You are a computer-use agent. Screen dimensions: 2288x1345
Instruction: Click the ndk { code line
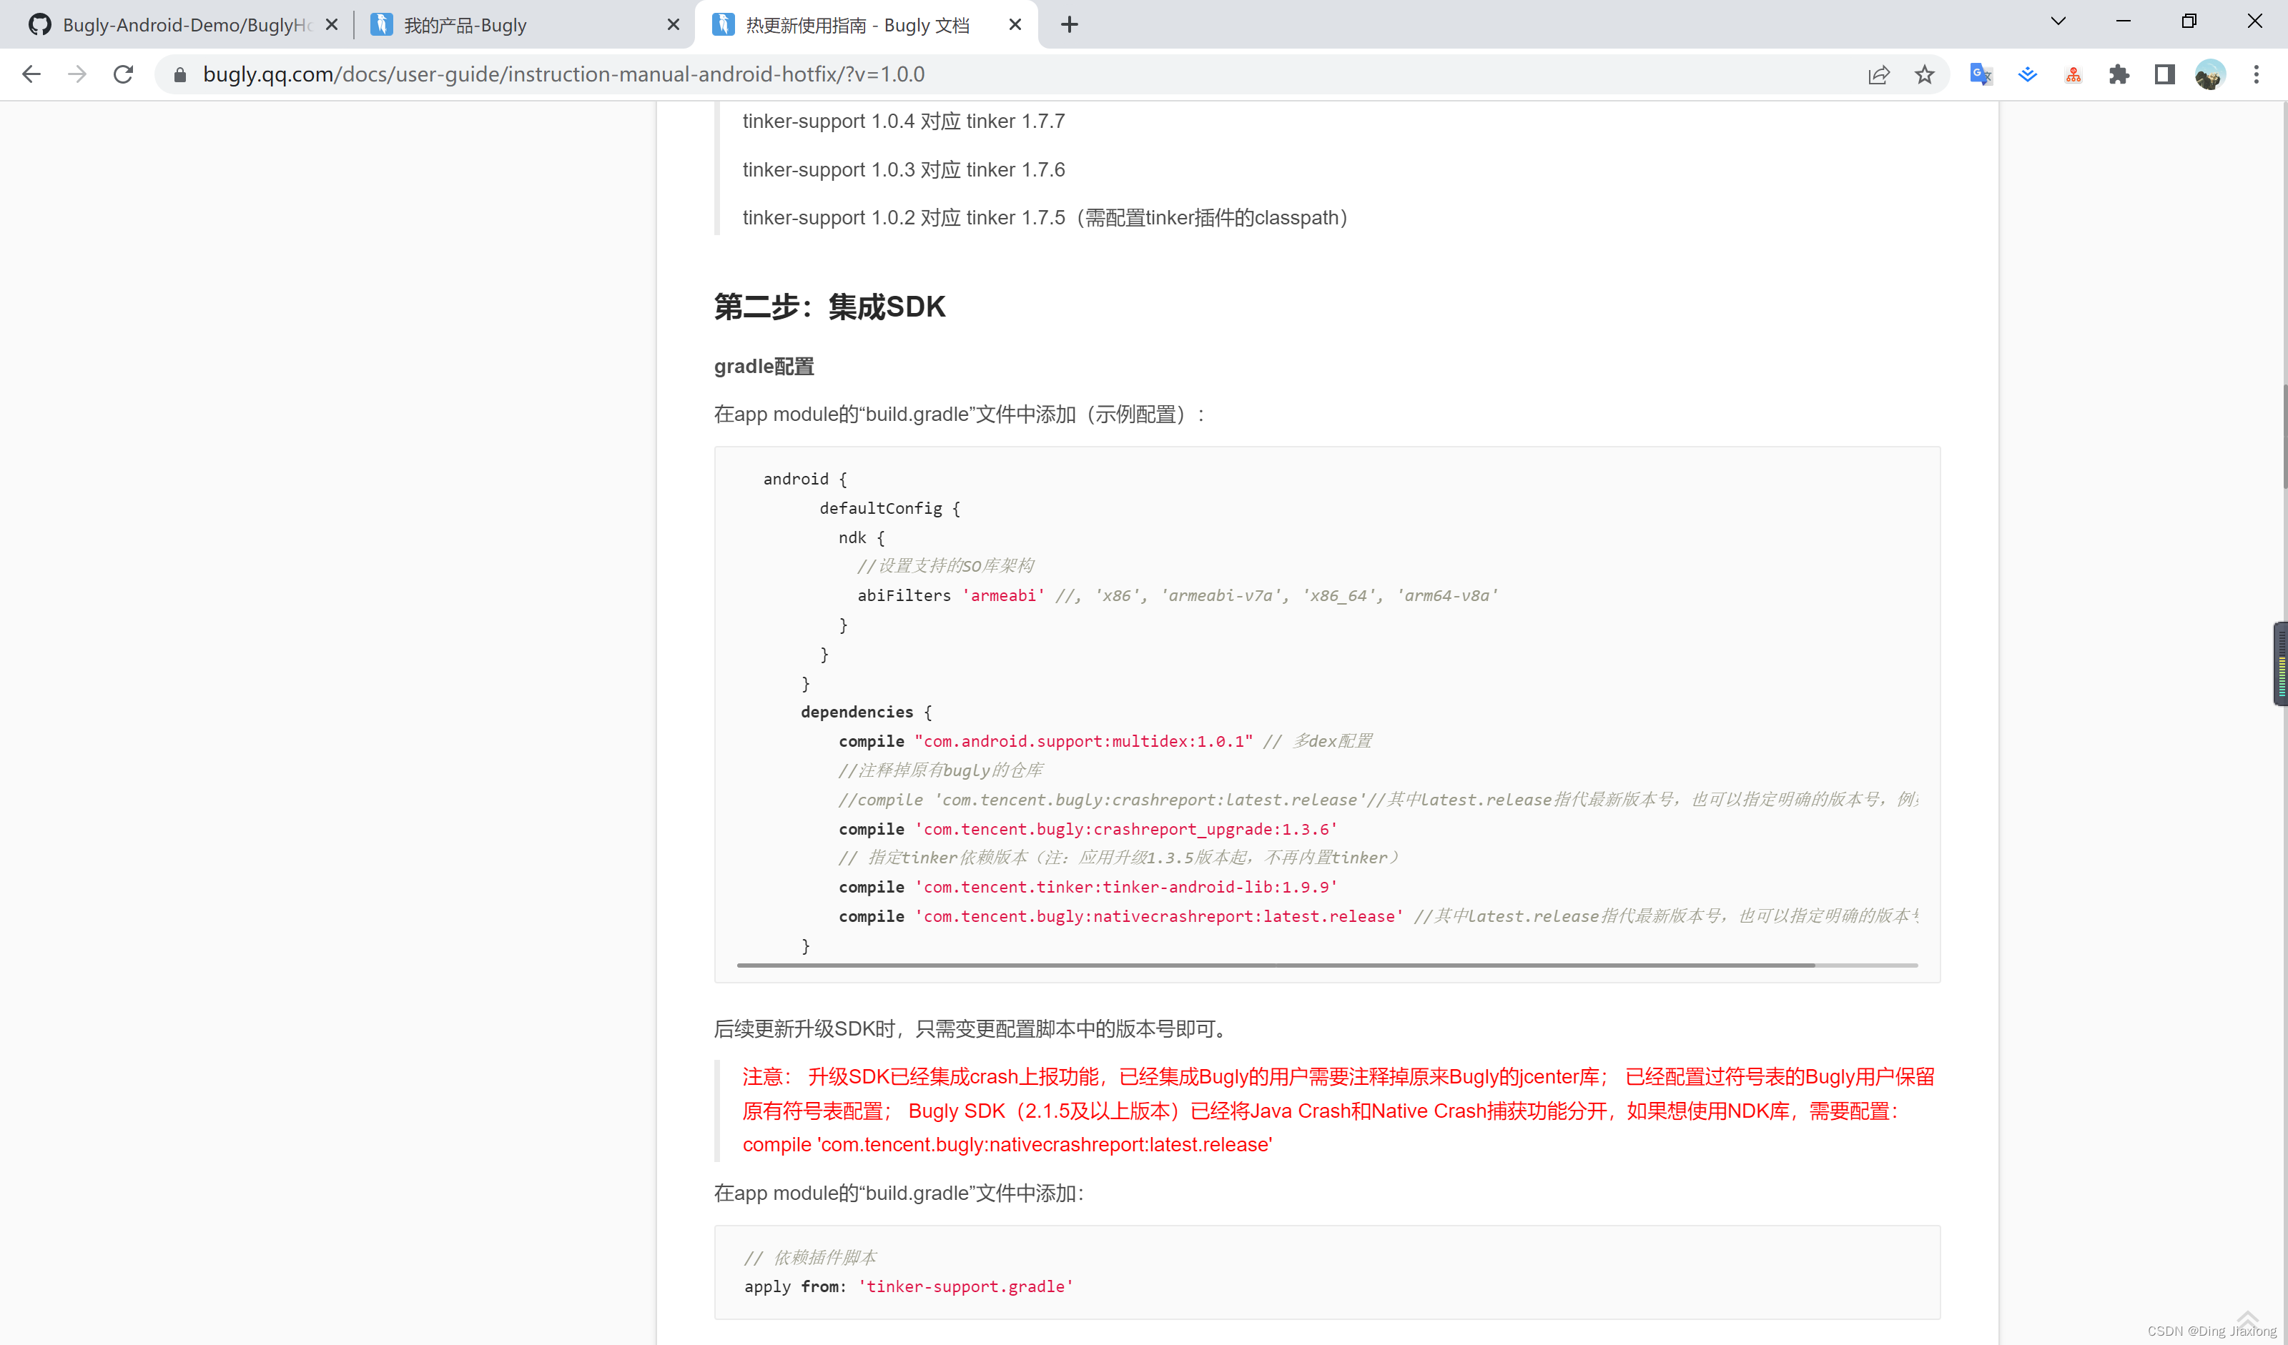pyautogui.click(x=862, y=537)
